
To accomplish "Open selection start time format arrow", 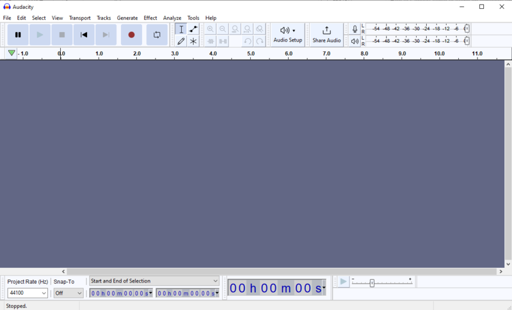I will [150, 293].
